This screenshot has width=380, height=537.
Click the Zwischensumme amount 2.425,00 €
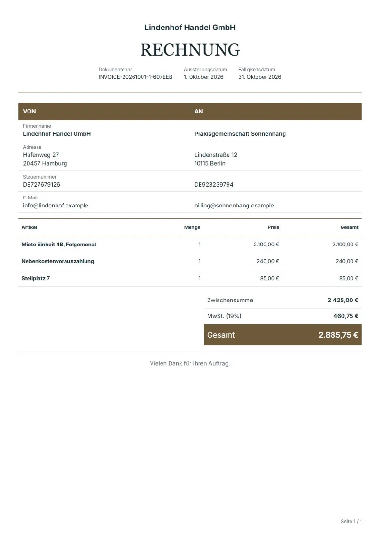(x=342, y=301)
